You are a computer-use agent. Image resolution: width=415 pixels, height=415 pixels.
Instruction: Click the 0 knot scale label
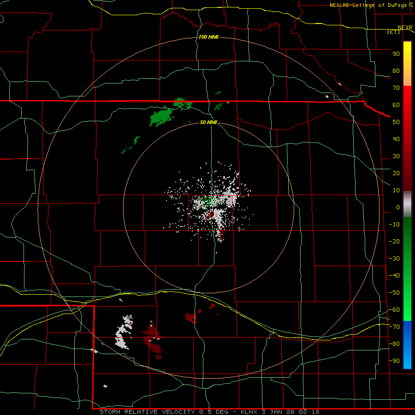(x=398, y=207)
